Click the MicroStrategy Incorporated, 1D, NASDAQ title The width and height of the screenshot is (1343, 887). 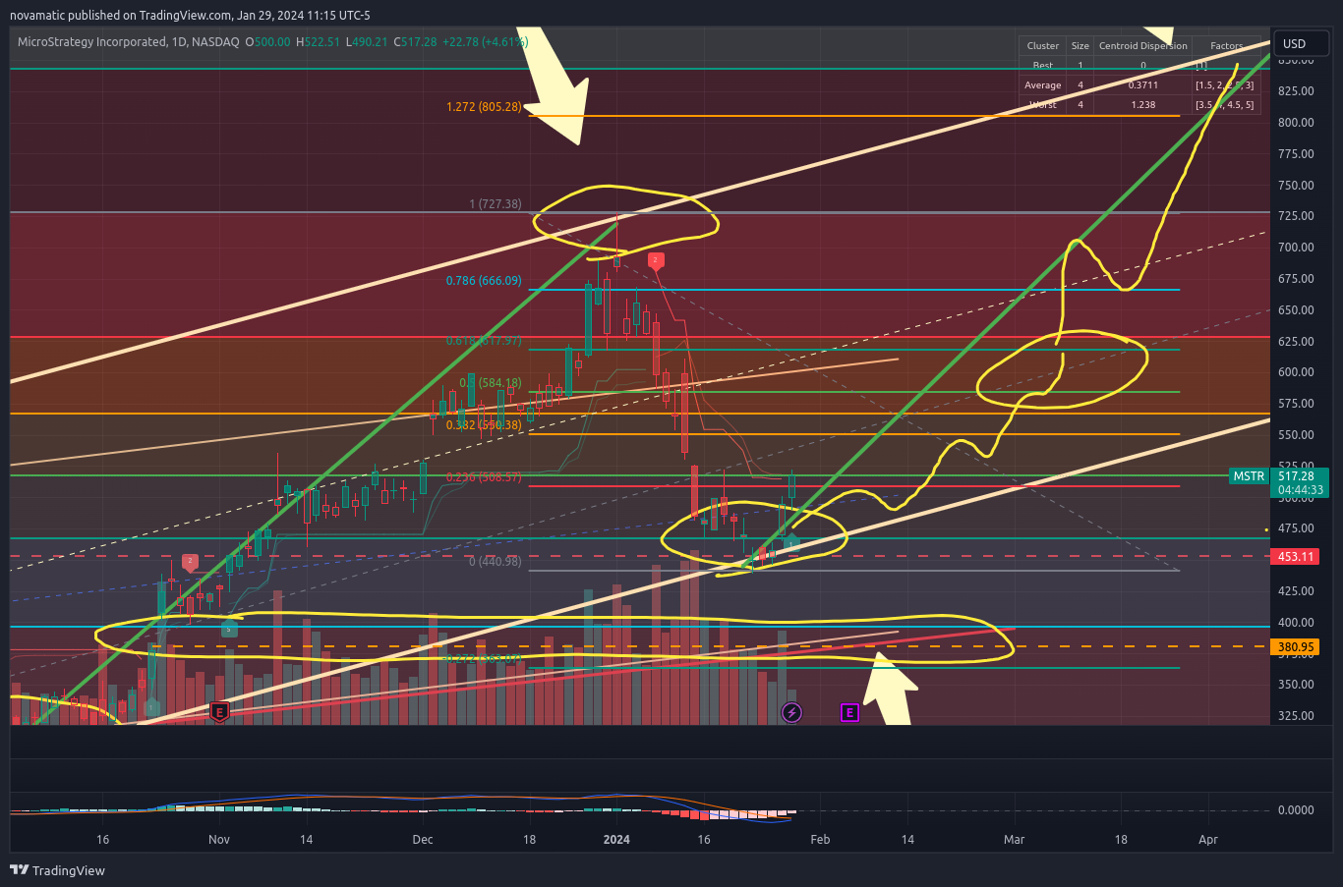[x=128, y=42]
